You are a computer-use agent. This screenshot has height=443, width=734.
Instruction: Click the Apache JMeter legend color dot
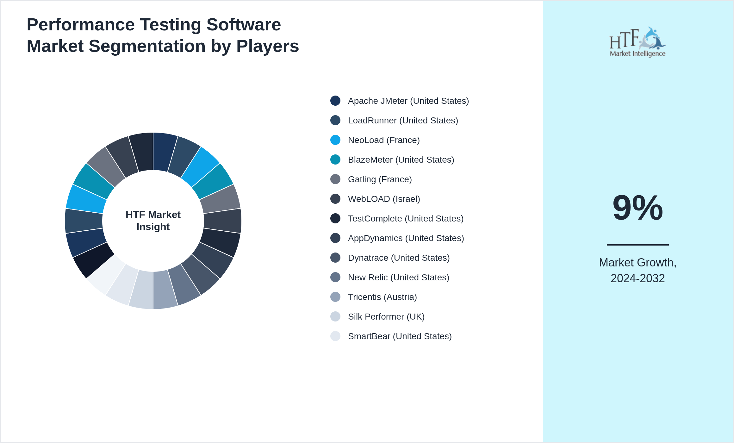point(335,101)
